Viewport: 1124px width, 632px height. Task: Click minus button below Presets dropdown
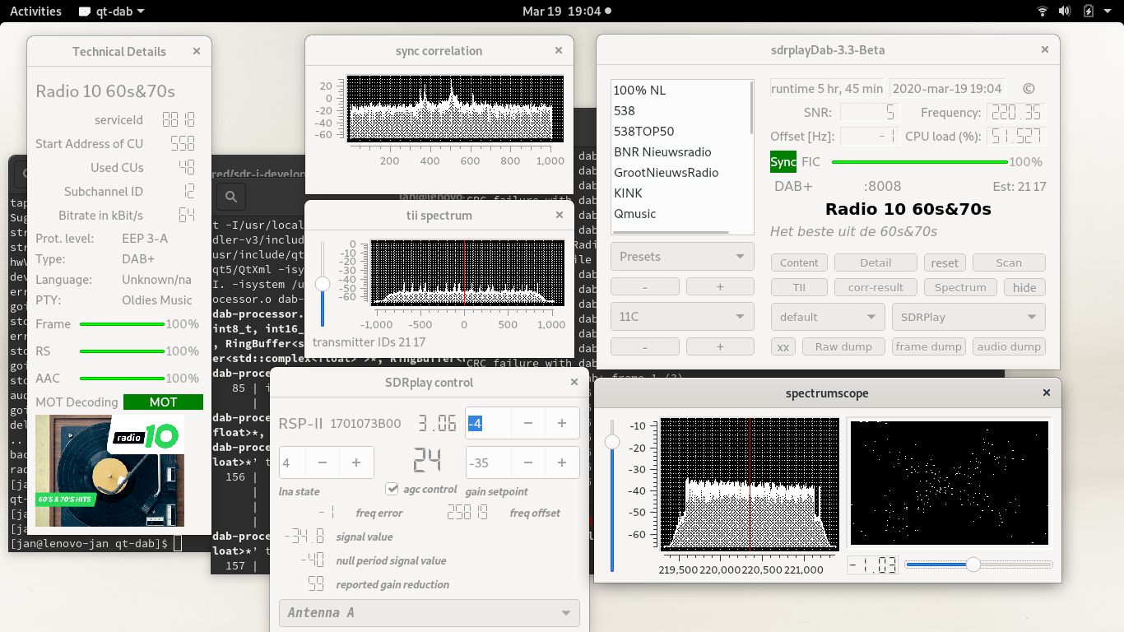click(645, 286)
